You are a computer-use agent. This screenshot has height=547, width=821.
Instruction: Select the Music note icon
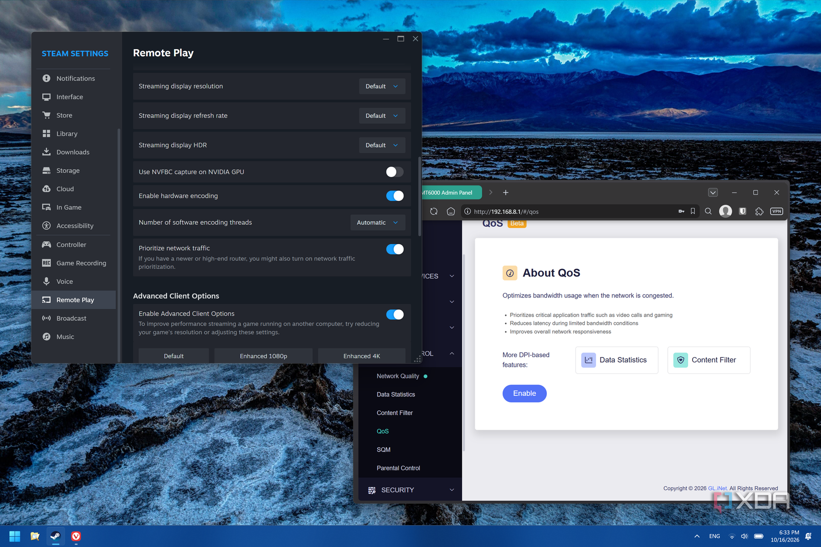click(x=46, y=337)
